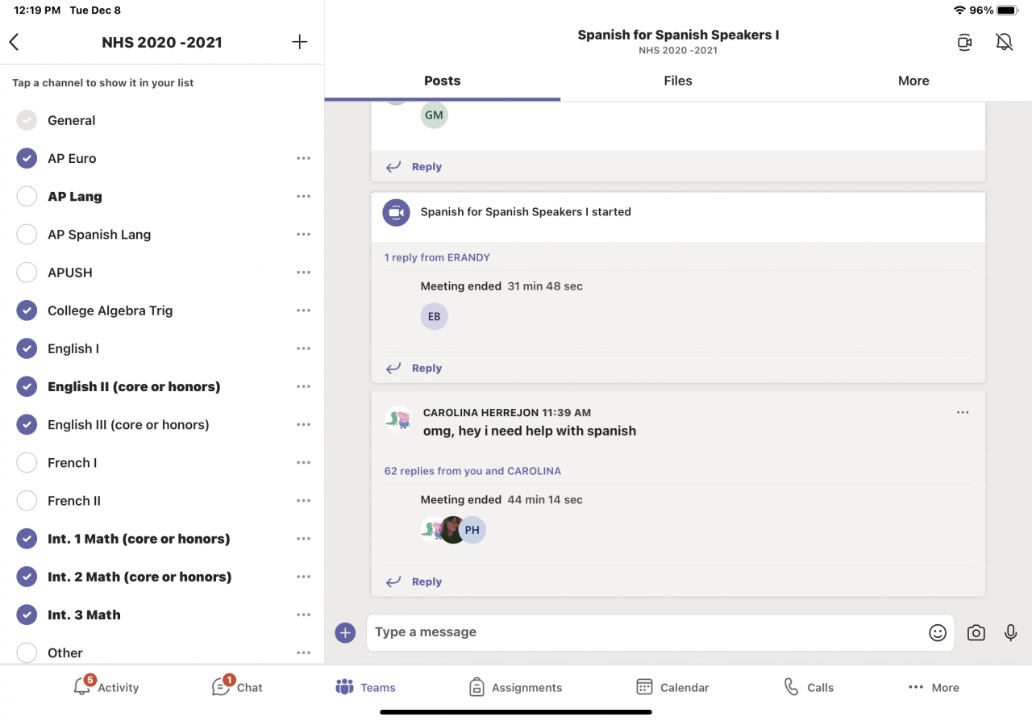This screenshot has height=721, width=1032.
Task: Open the Activity notifications bell
Action: [x=82, y=687]
